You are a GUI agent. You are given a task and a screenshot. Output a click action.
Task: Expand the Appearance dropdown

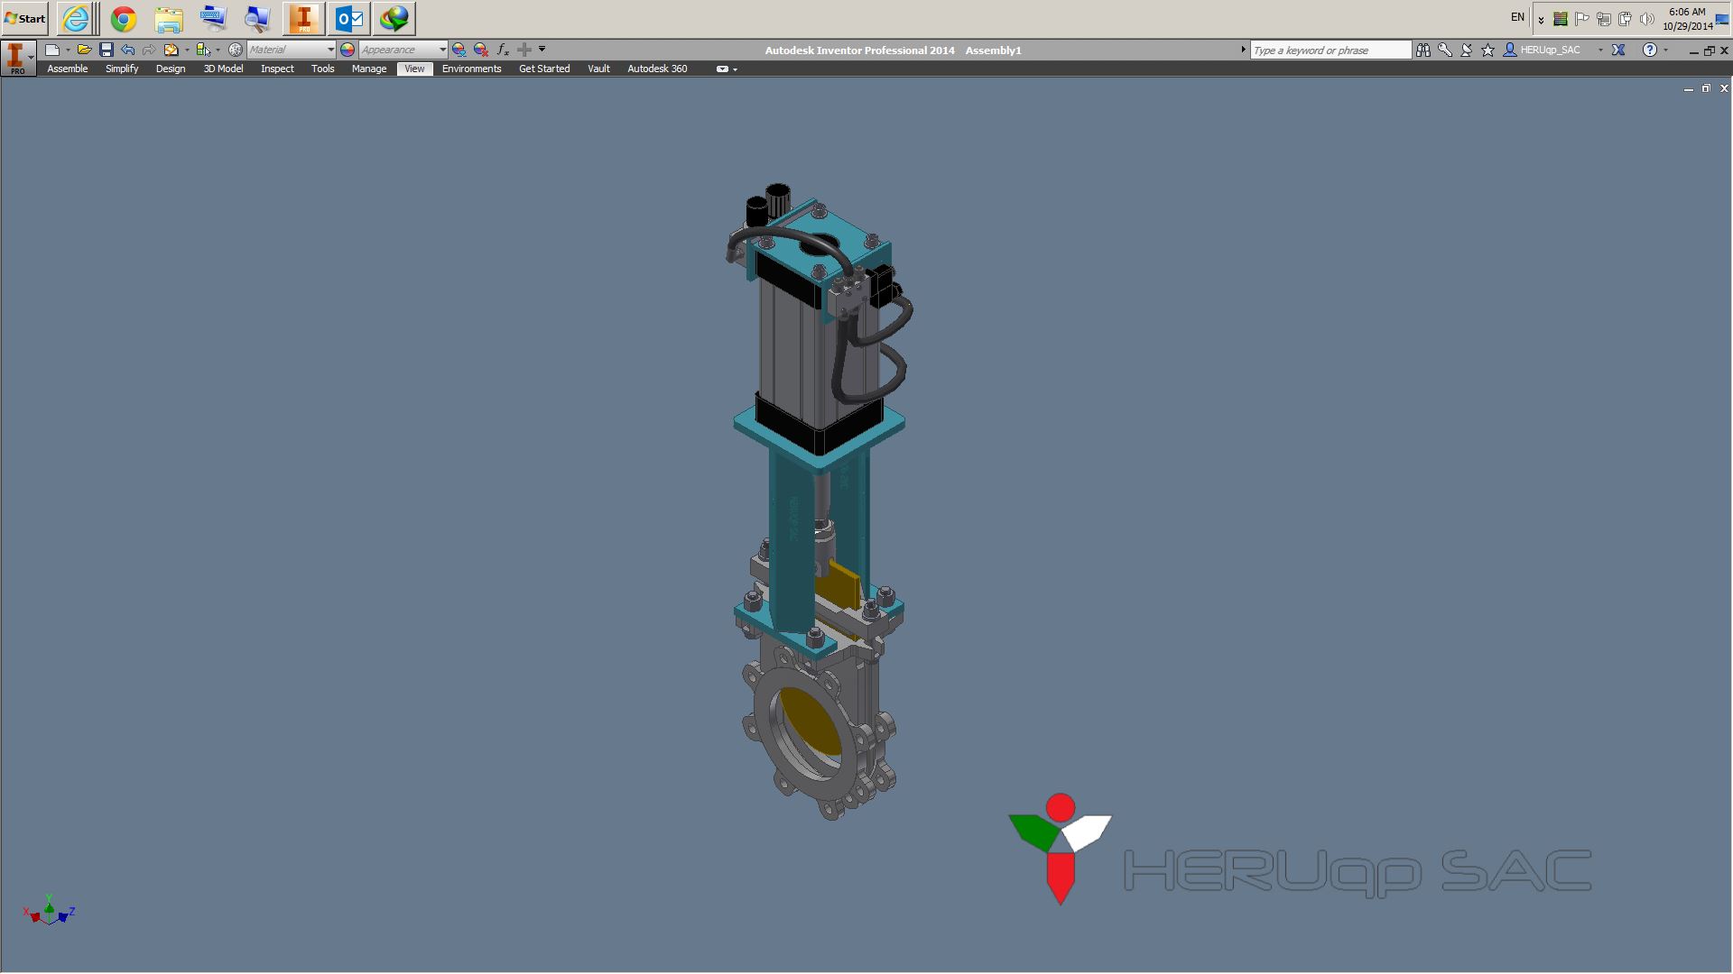(442, 50)
